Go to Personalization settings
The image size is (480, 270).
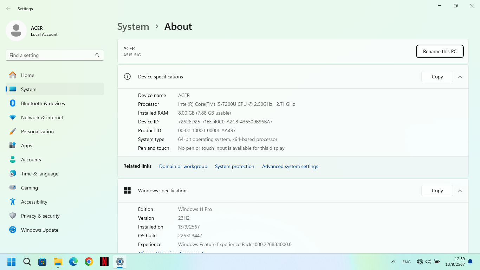[55, 131]
